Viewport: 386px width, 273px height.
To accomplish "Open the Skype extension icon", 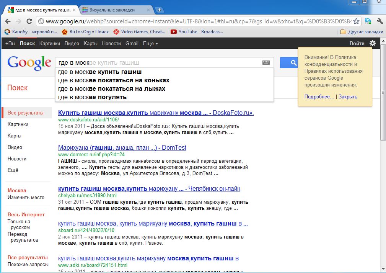I will (368, 21).
